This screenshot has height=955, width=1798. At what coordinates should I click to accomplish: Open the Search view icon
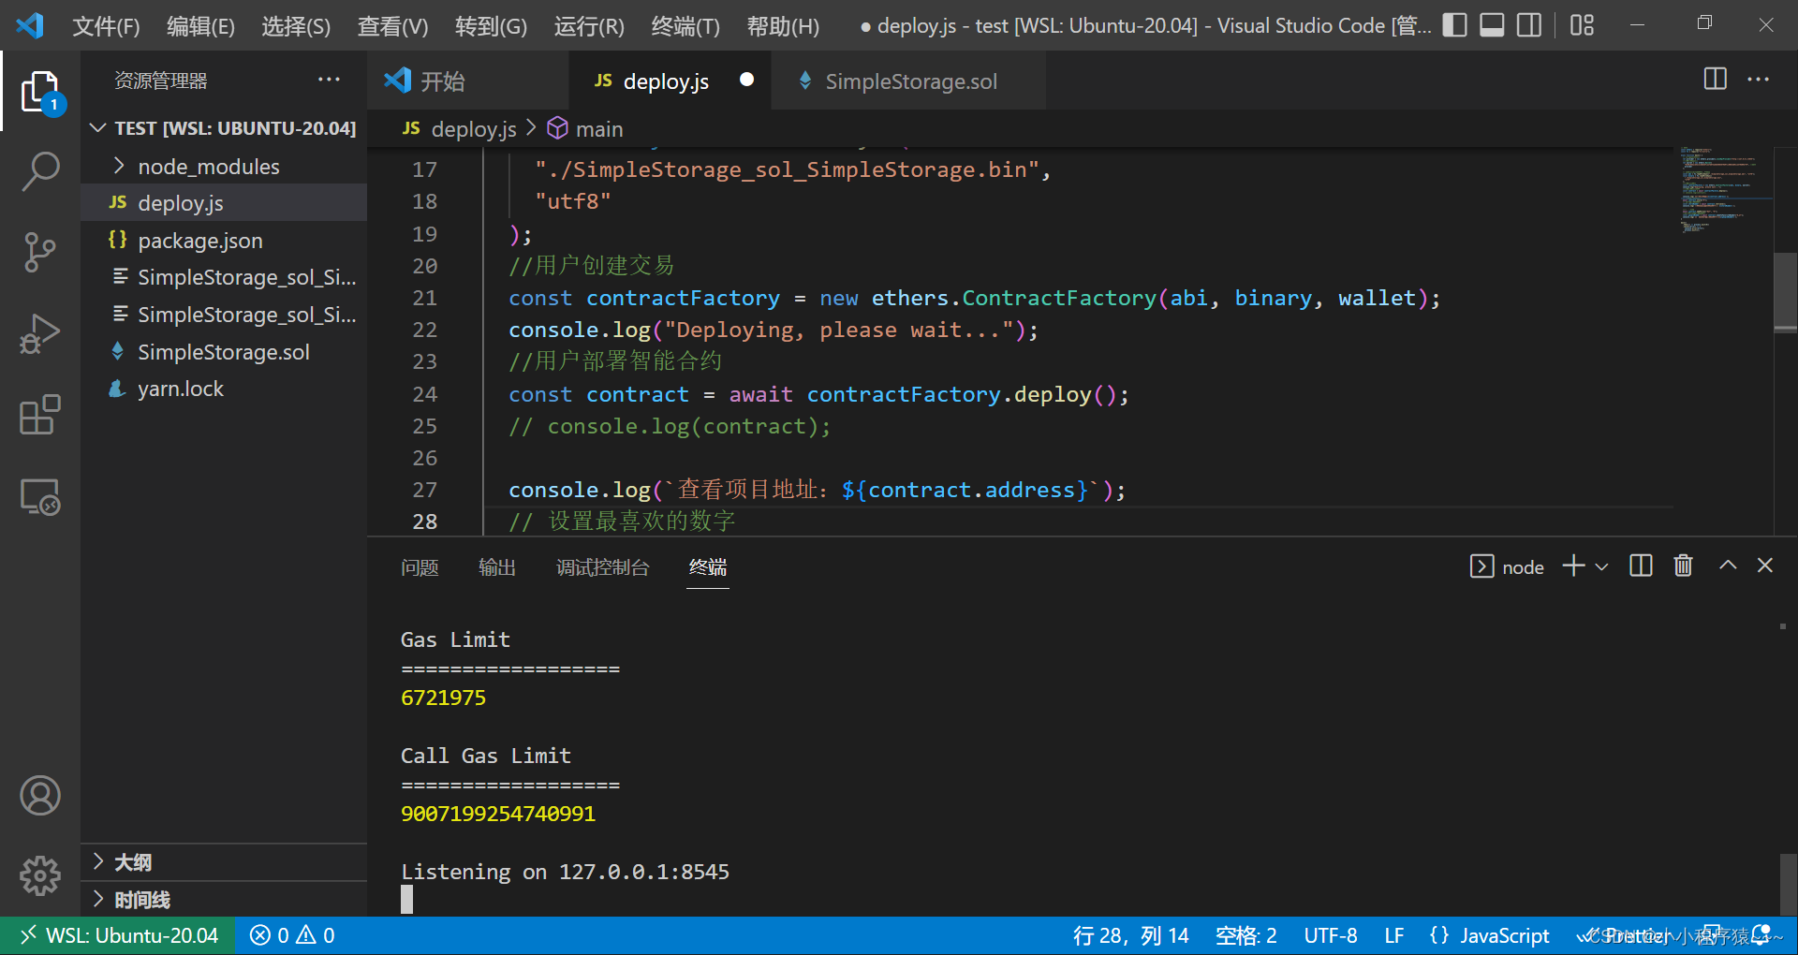tap(40, 172)
